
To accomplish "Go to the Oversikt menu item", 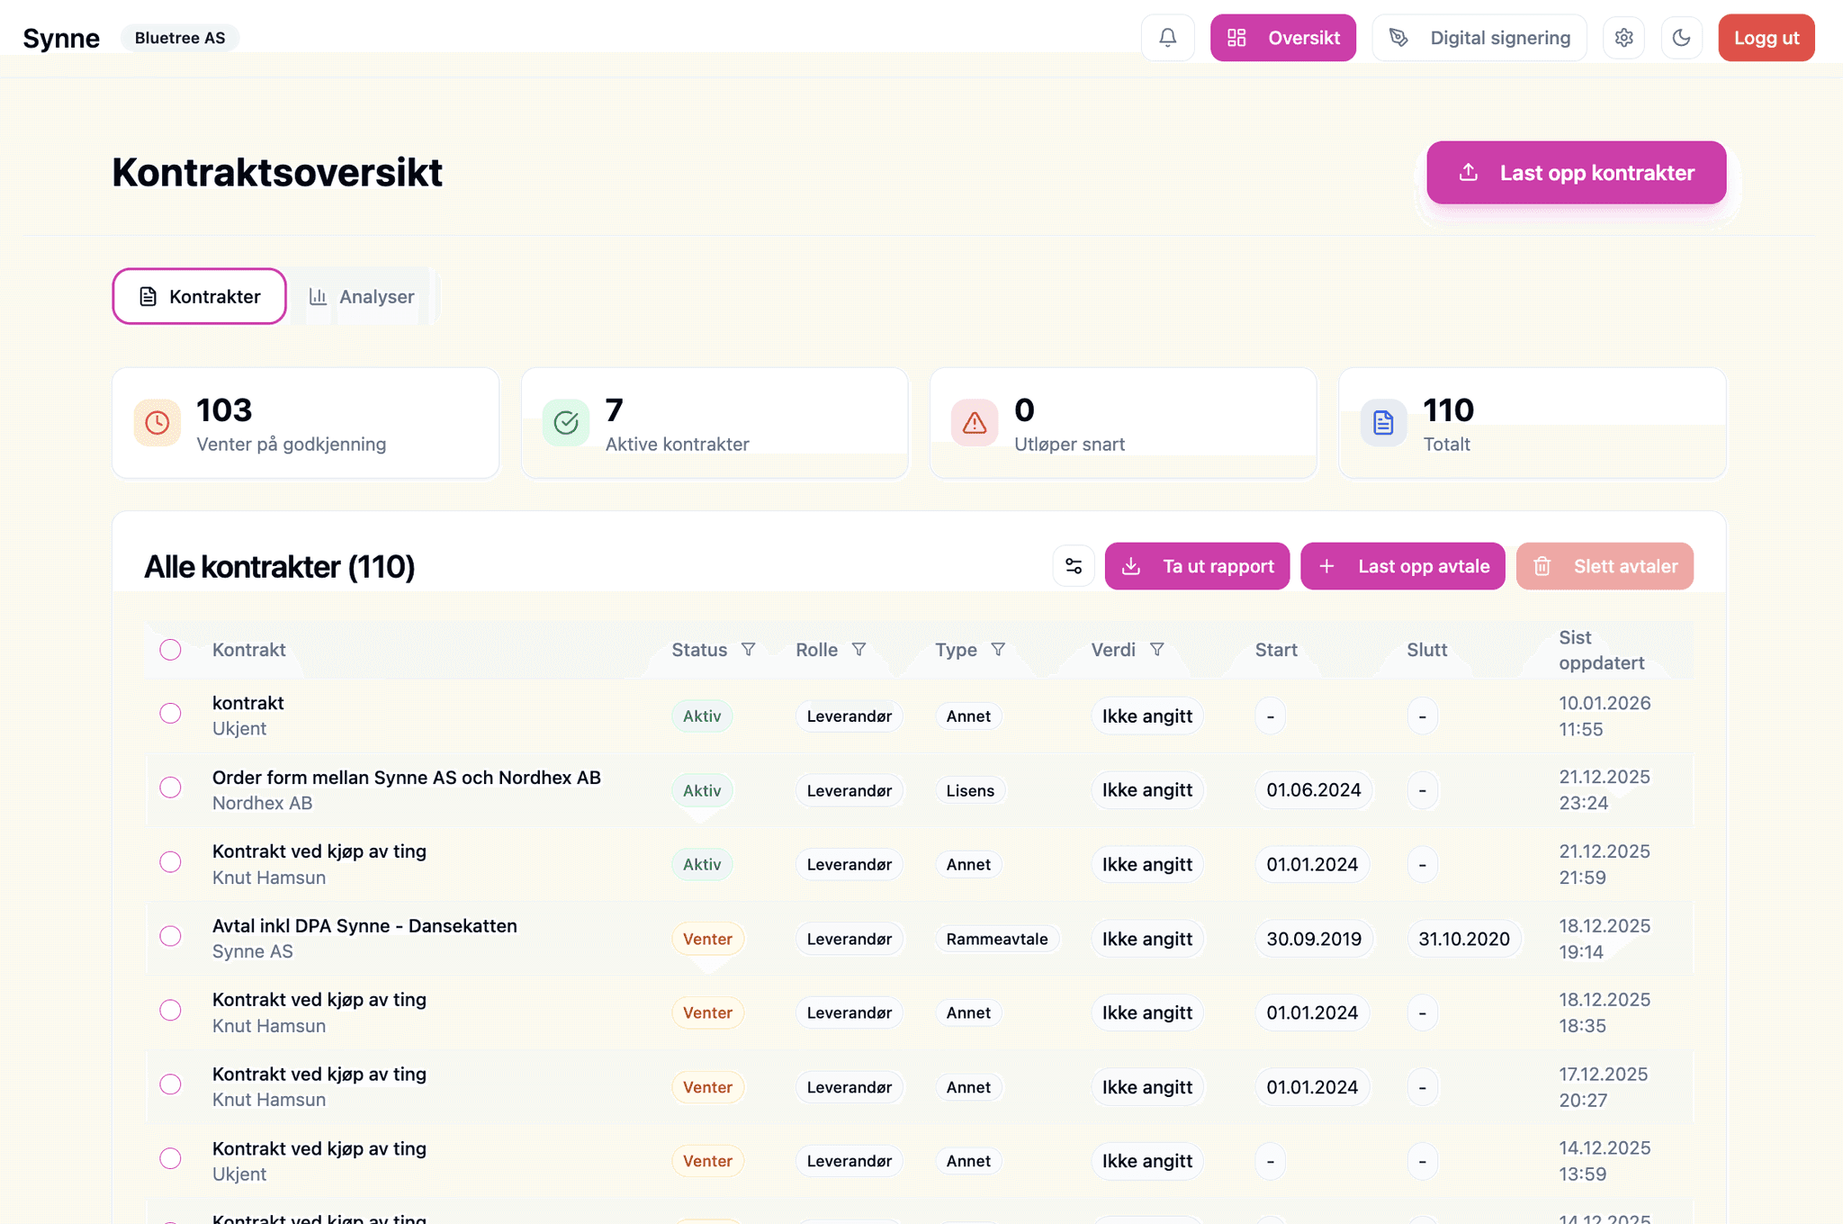I will pyautogui.click(x=1282, y=38).
